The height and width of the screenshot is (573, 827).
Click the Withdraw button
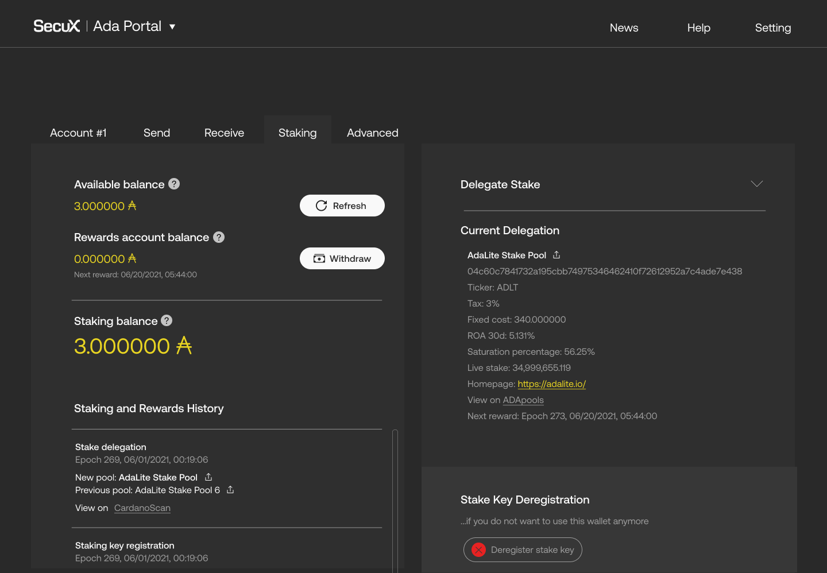tap(342, 258)
